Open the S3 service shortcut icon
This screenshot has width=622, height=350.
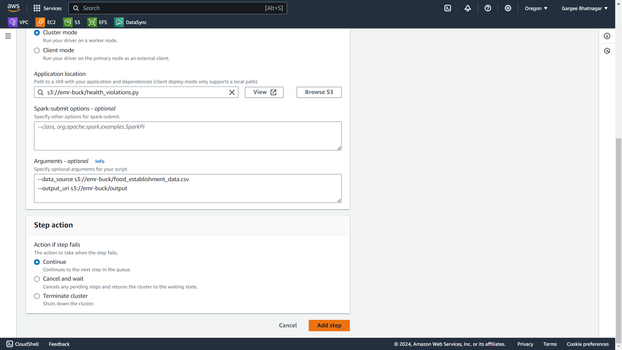(x=68, y=22)
